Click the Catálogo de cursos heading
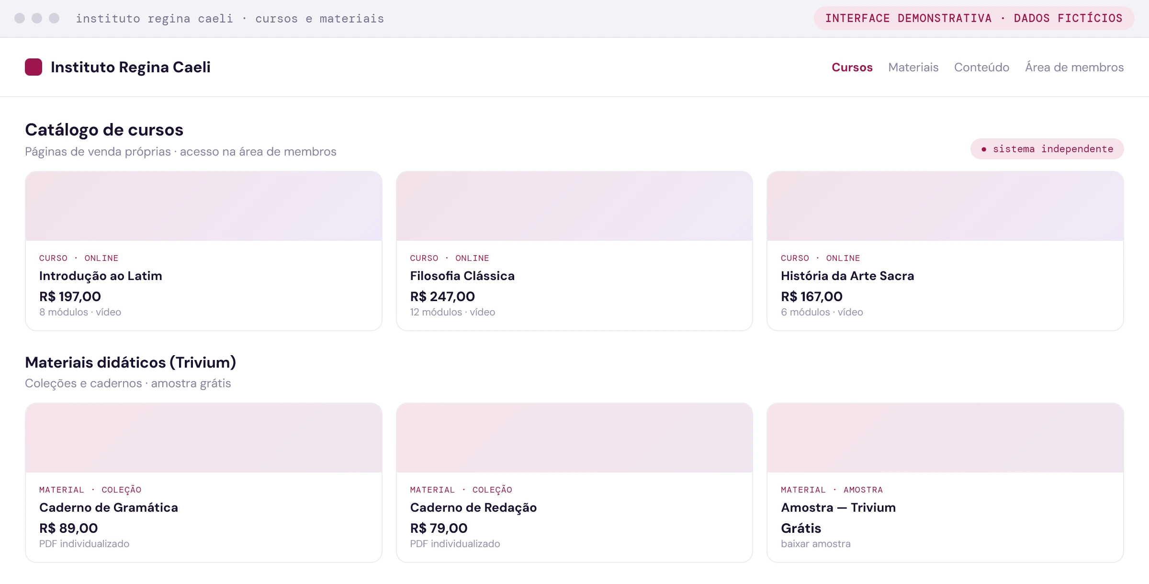Image resolution: width=1149 pixels, height=584 pixels. [x=104, y=130]
